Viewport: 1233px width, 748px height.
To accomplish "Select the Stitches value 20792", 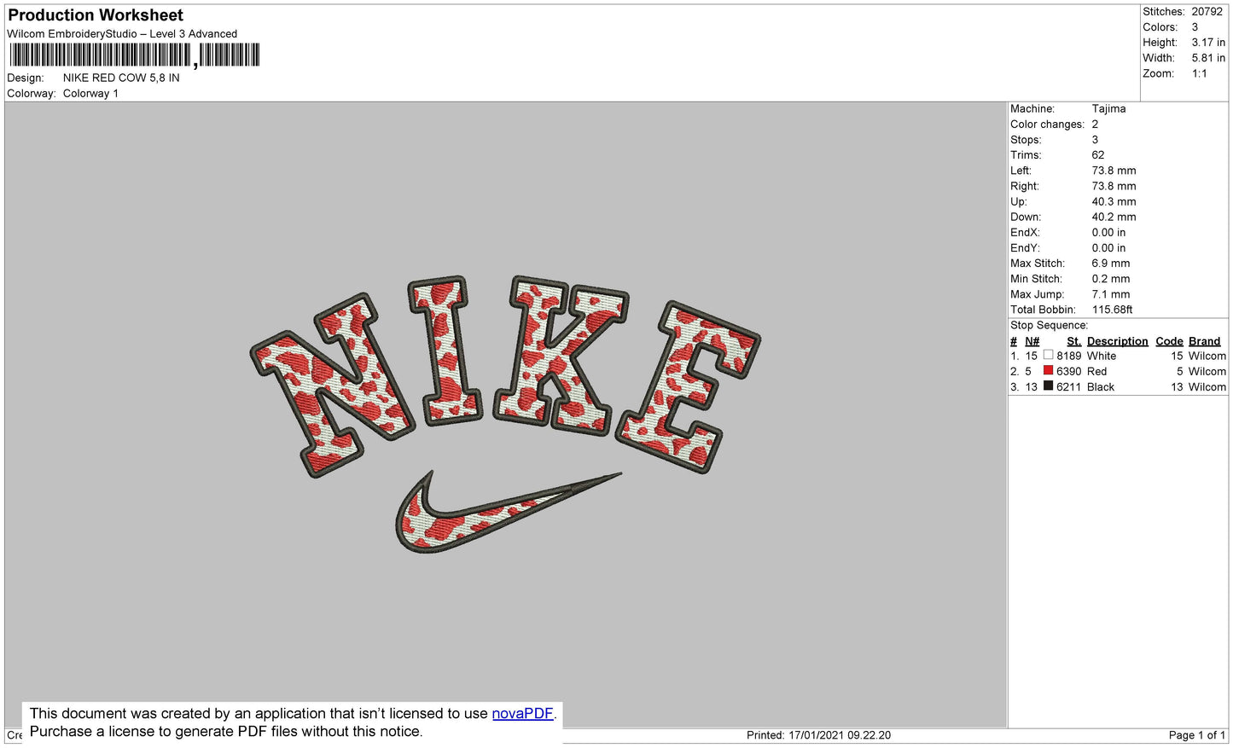I will 1207,12.
